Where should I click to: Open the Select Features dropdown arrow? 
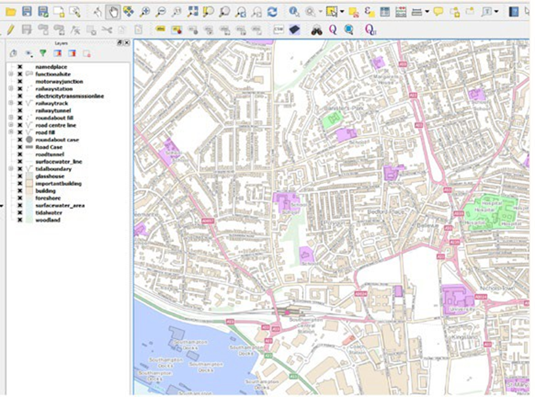[341, 11]
